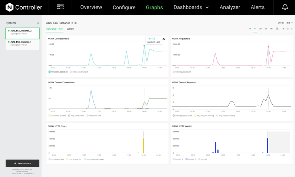Download the NGINX Connections/s graph data
Image resolution: width=295 pixels, height=177 pixels.
[x=164, y=39]
